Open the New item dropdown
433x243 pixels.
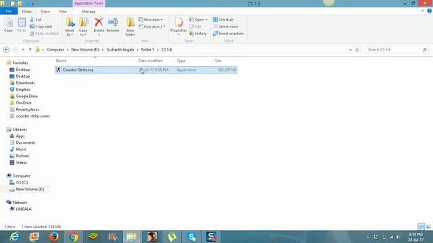click(x=150, y=20)
